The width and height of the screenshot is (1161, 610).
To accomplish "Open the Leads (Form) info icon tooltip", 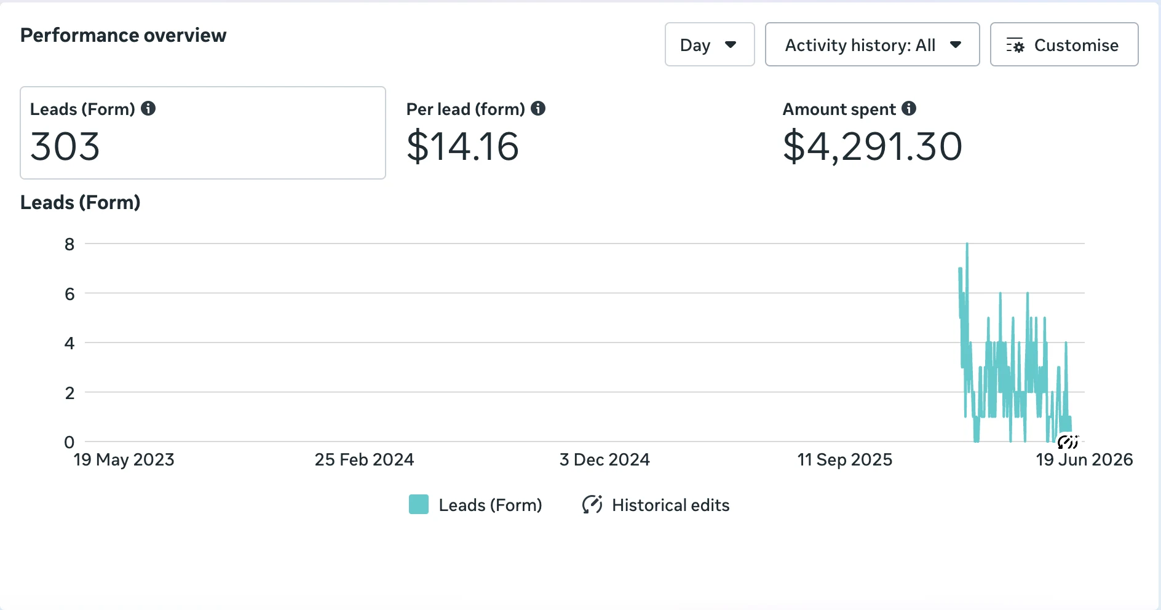I will pos(148,108).
